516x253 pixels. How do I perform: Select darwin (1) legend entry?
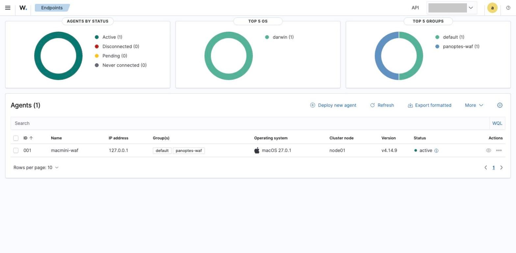tap(279, 37)
